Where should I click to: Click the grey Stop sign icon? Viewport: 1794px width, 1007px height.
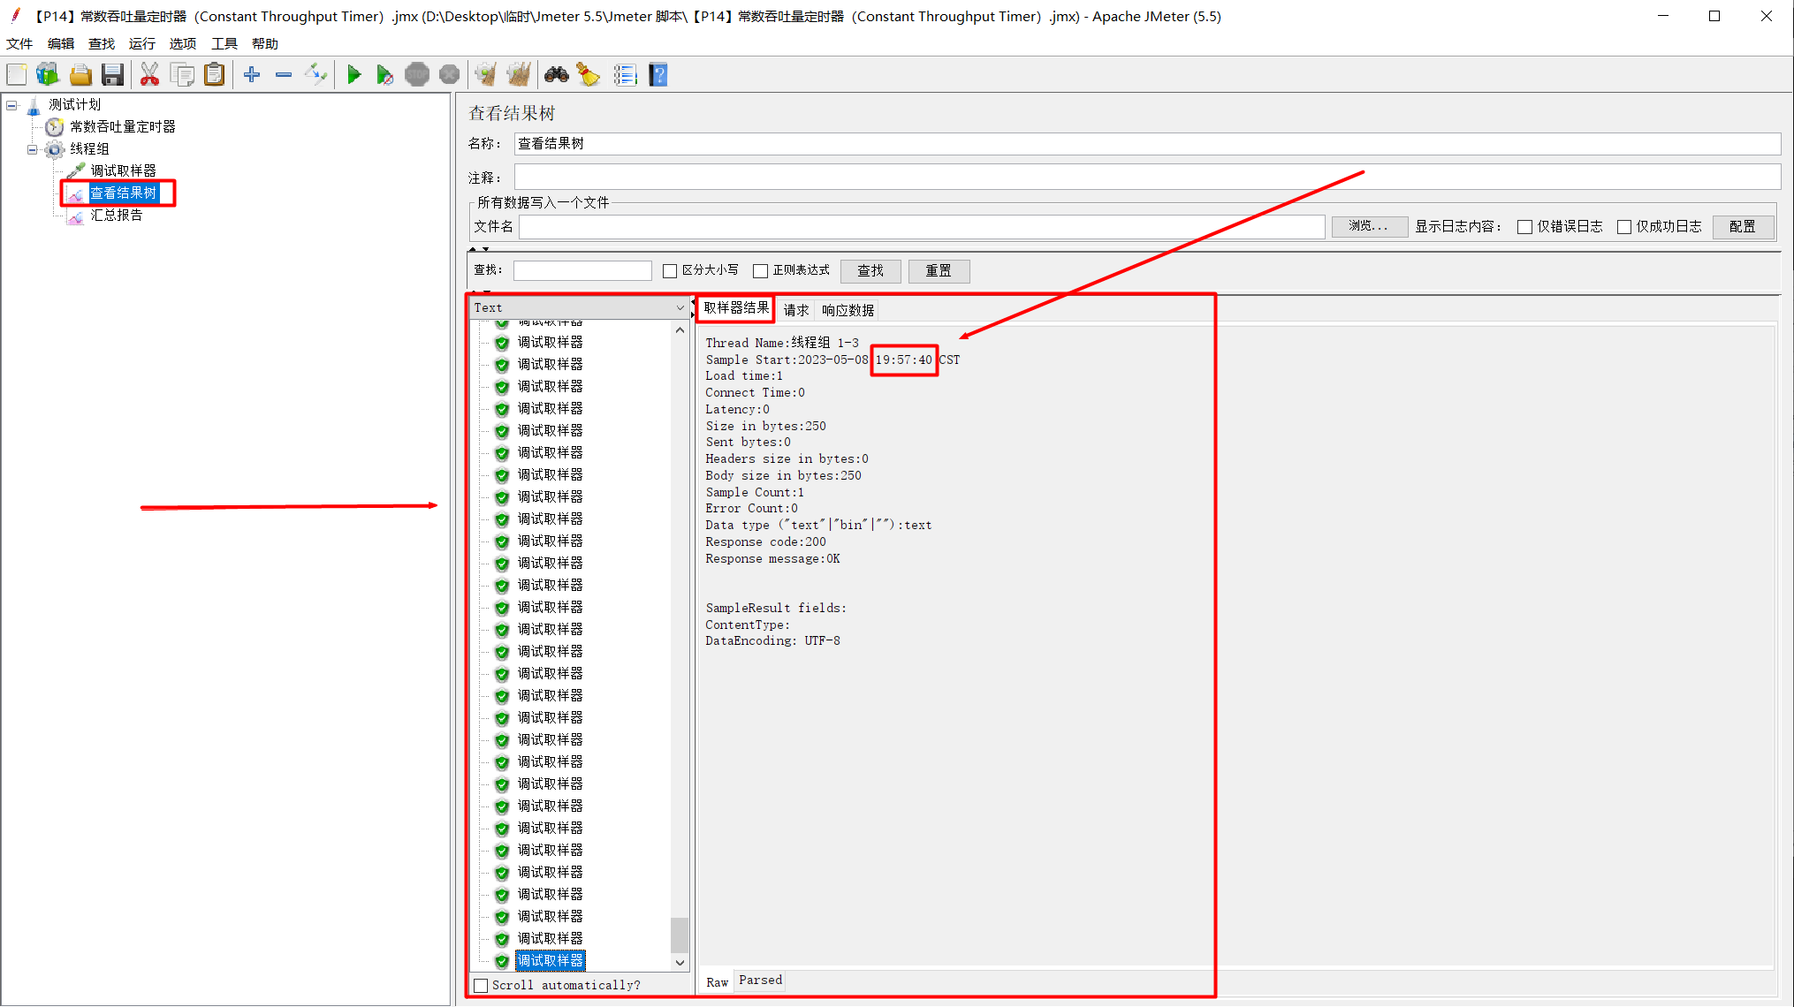click(417, 75)
